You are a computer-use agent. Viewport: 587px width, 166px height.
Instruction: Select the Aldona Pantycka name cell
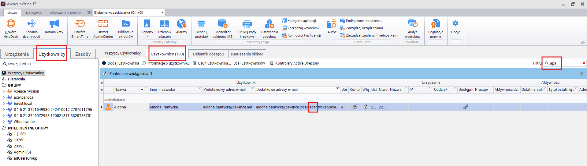[175, 107]
